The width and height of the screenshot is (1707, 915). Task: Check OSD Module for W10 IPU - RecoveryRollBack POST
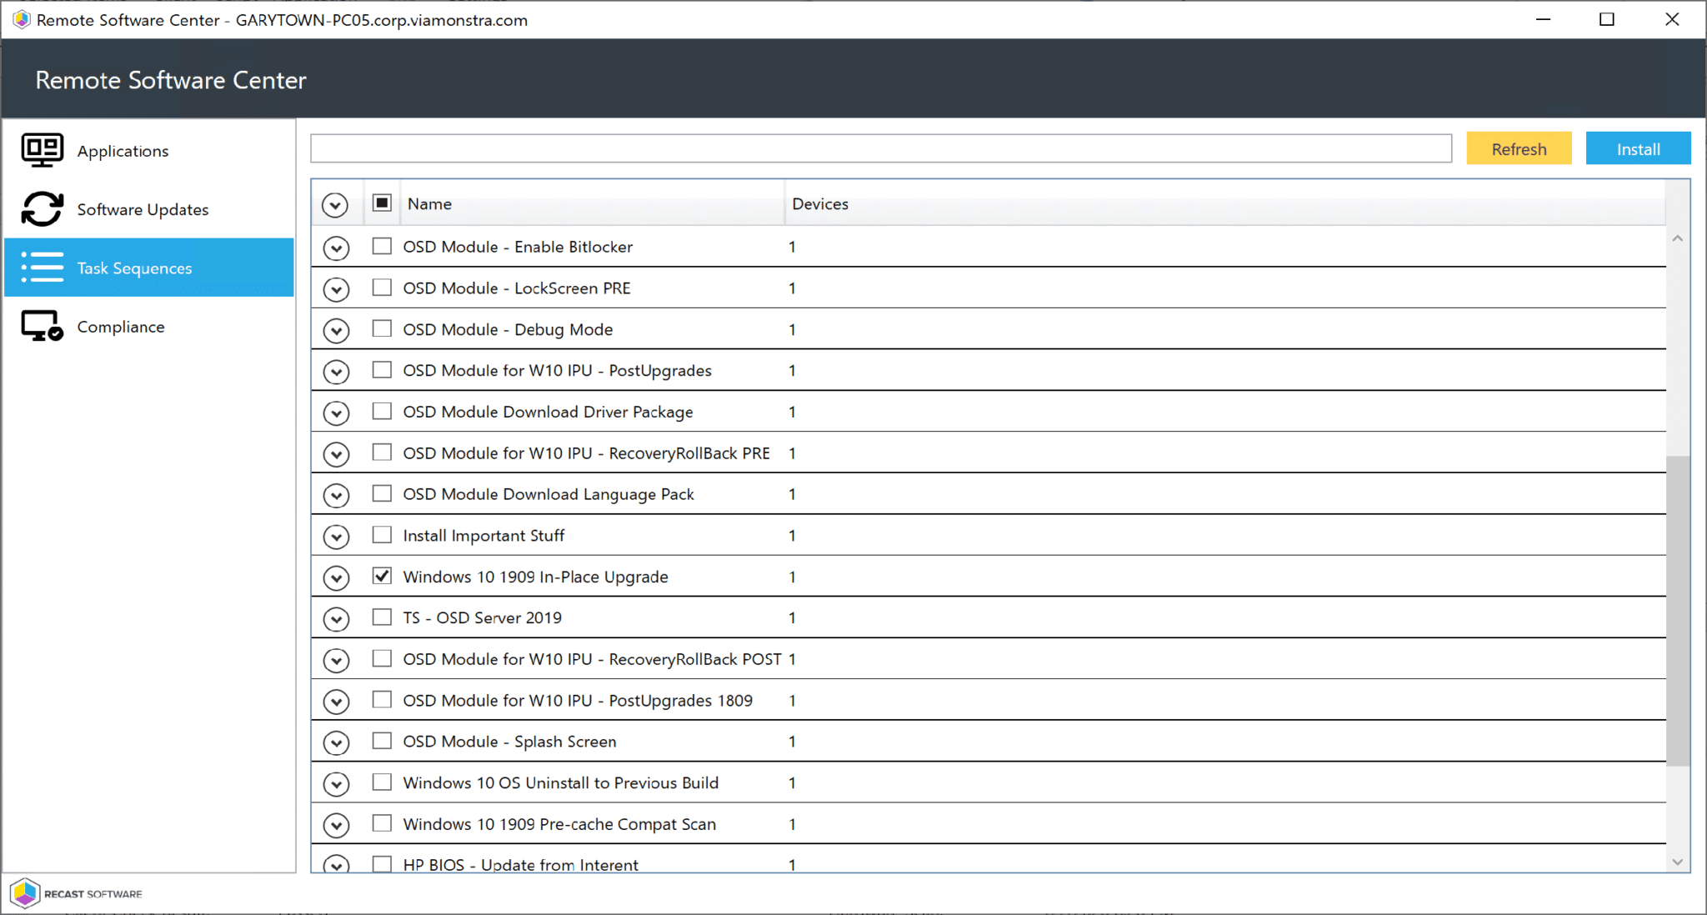pyautogui.click(x=382, y=658)
